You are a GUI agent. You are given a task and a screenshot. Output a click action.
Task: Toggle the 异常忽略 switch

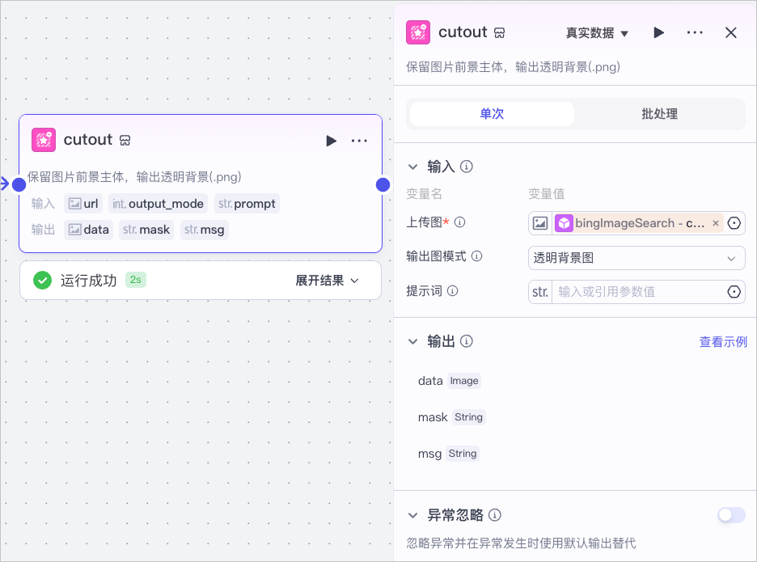(731, 515)
